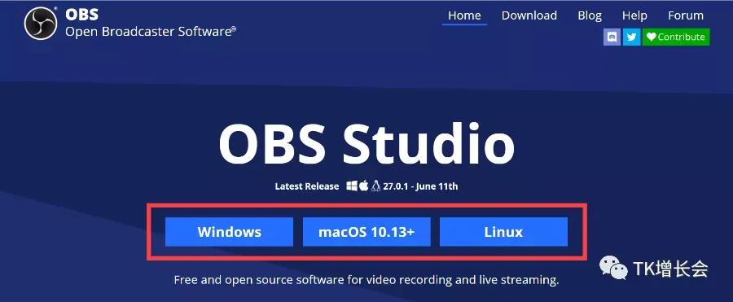Click the Windows logo near Latest Release

click(x=352, y=186)
